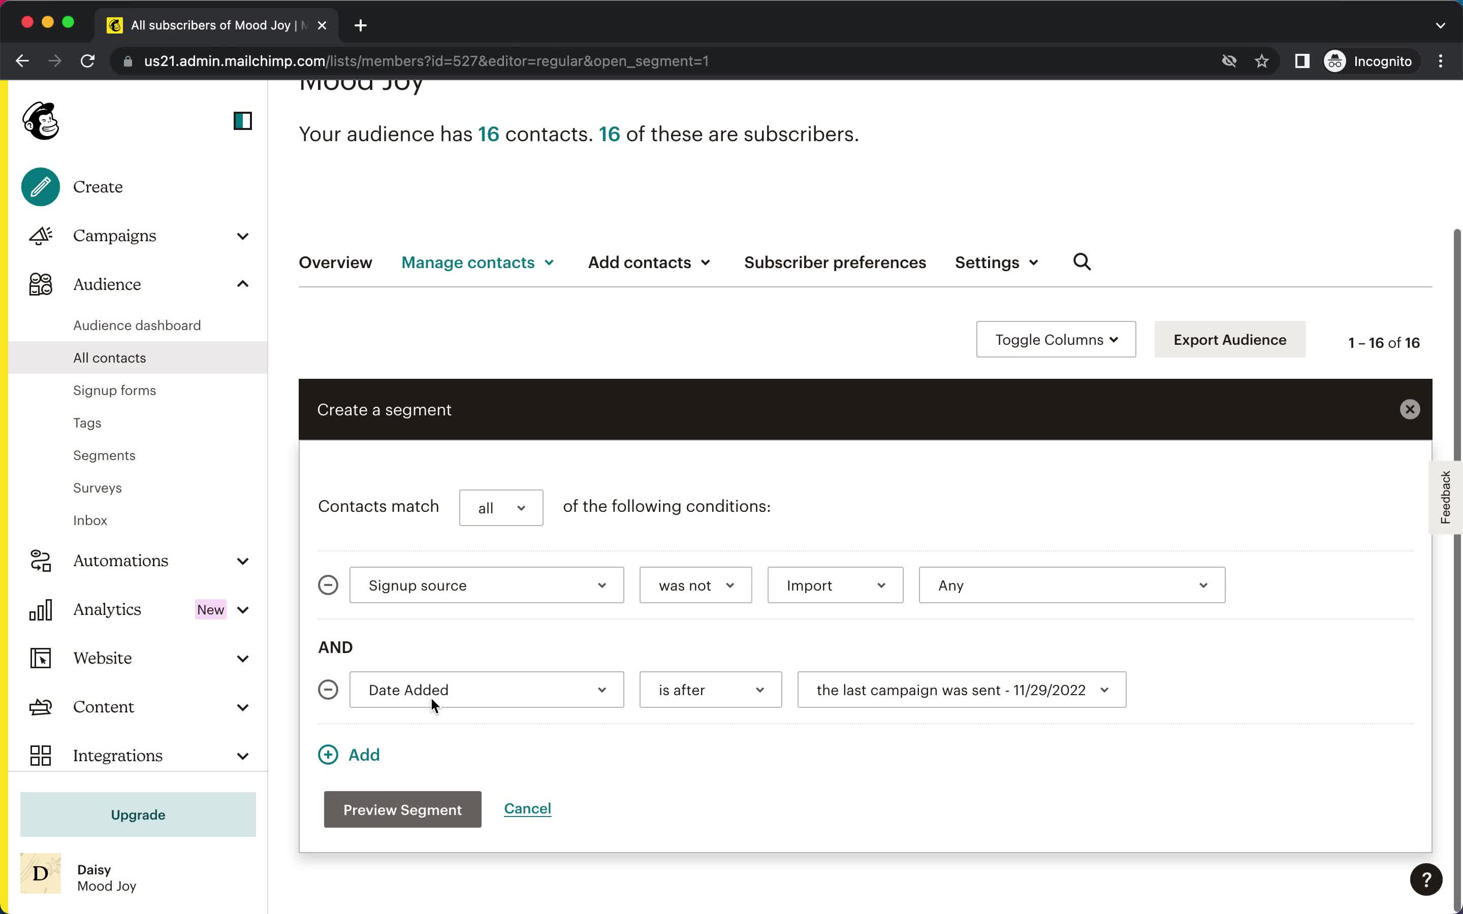Click the Create pencil icon
Viewport: 1463px width, 914px height.
point(41,187)
